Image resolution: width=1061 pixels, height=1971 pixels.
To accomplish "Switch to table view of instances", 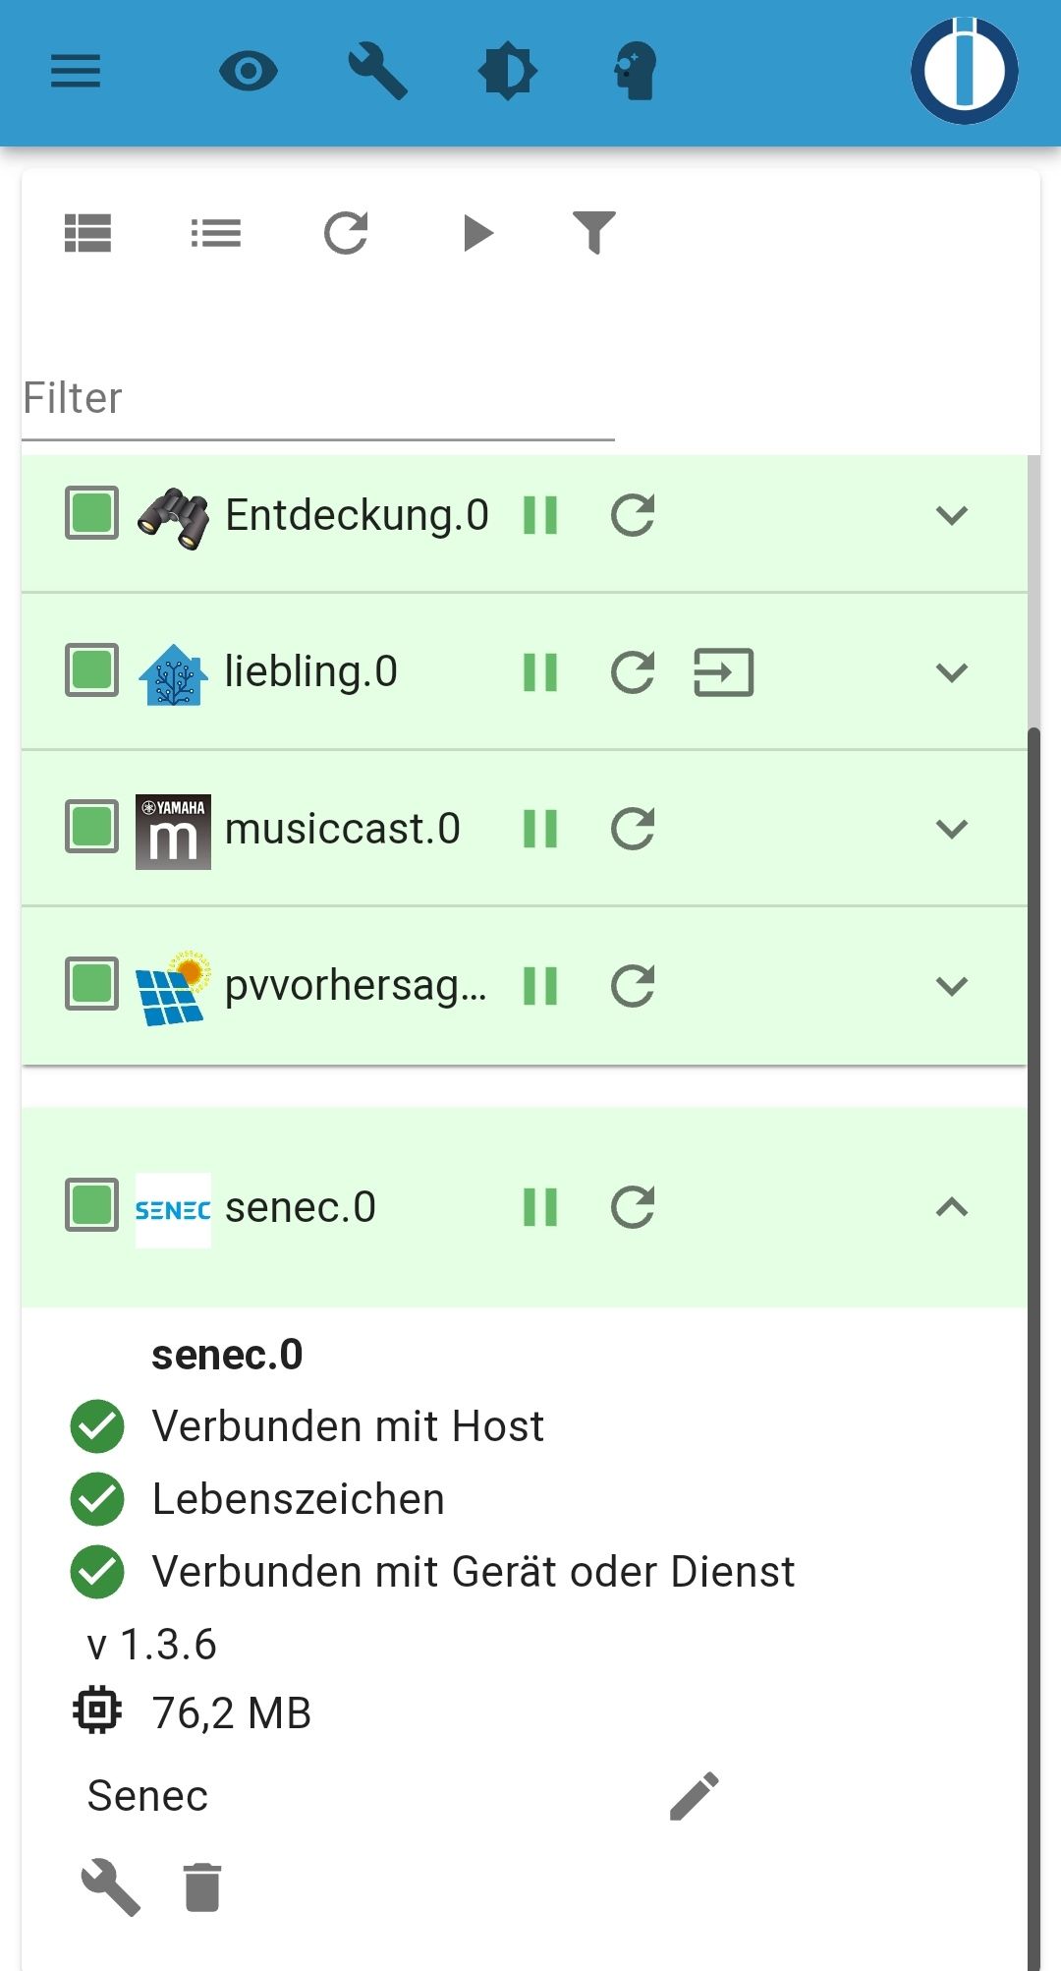I will pyautogui.click(x=87, y=233).
